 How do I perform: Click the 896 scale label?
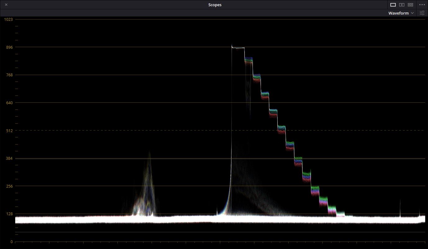click(x=9, y=47)
